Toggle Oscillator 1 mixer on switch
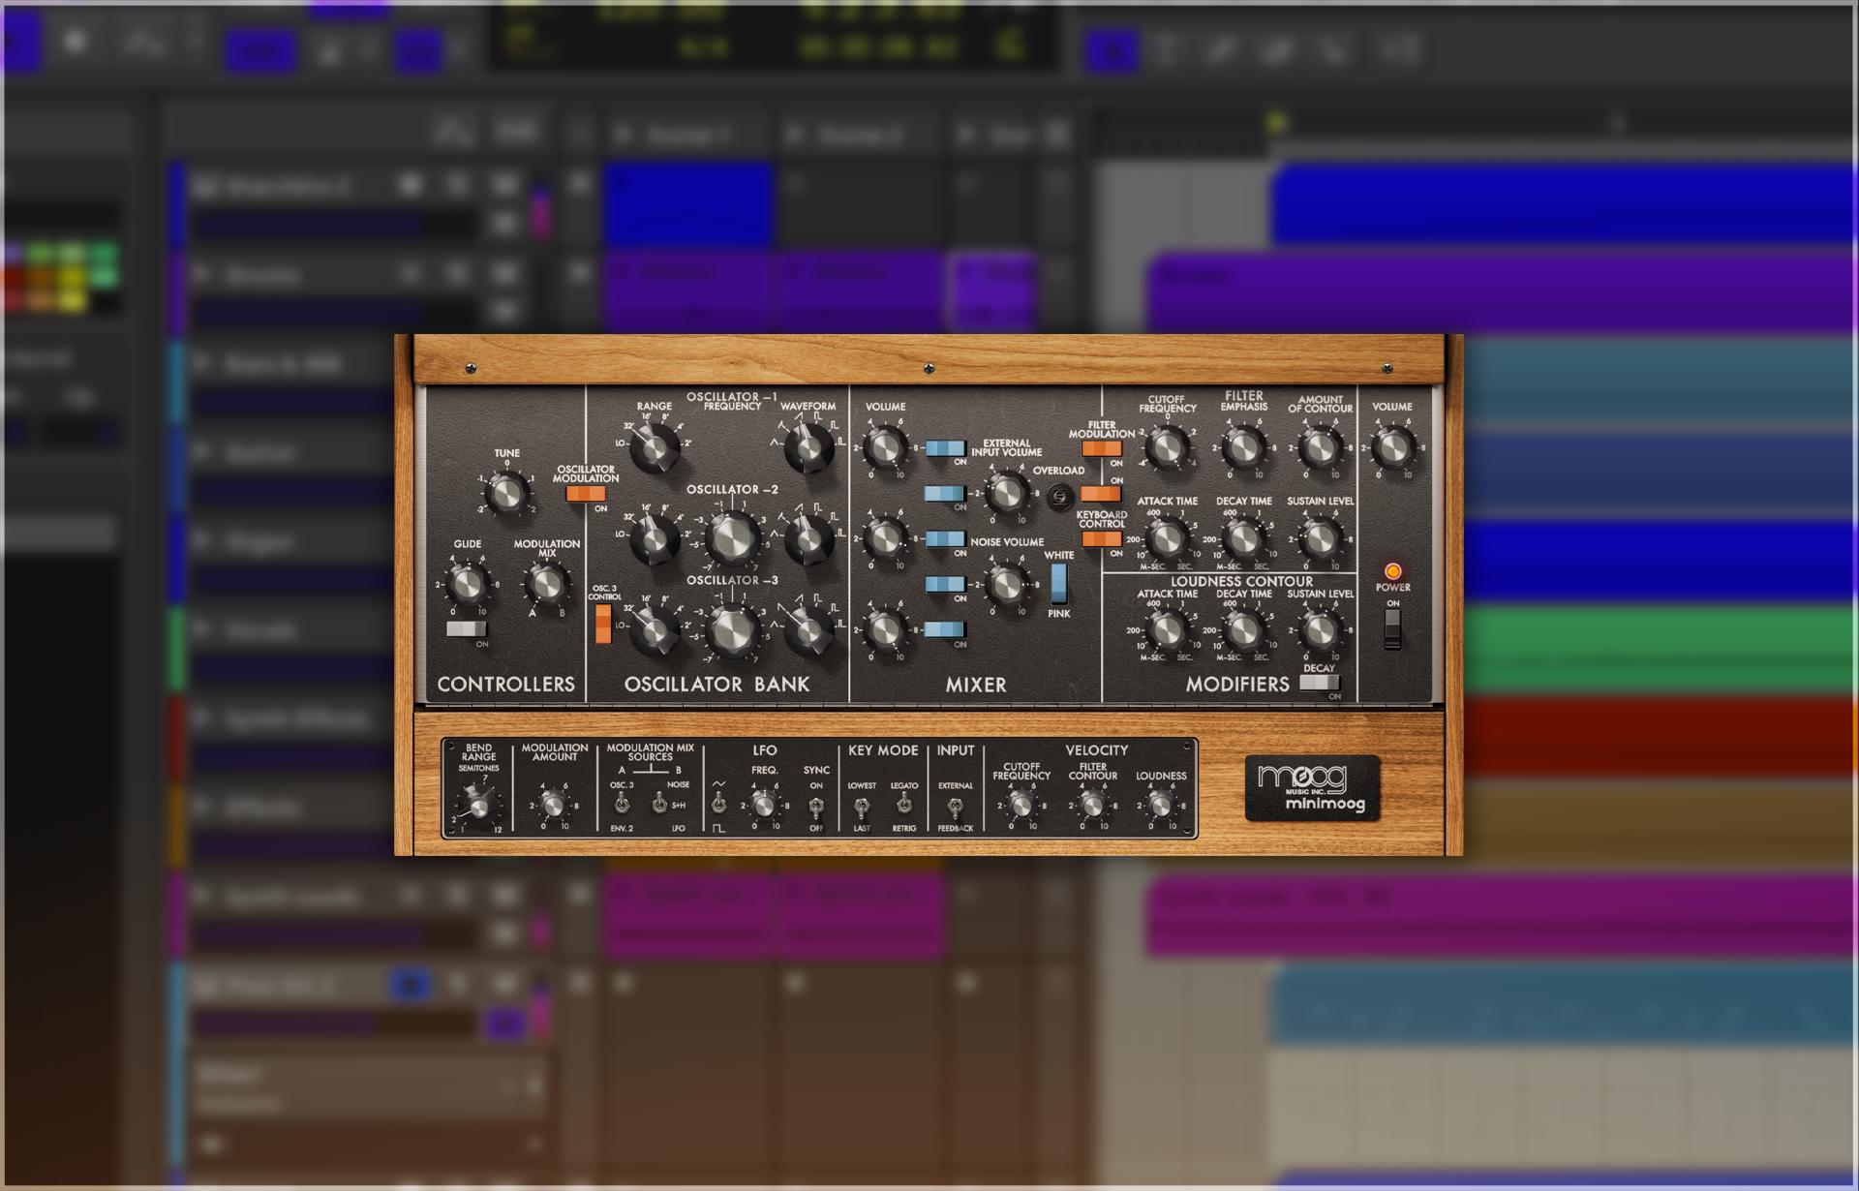 [x=945, y=448]
